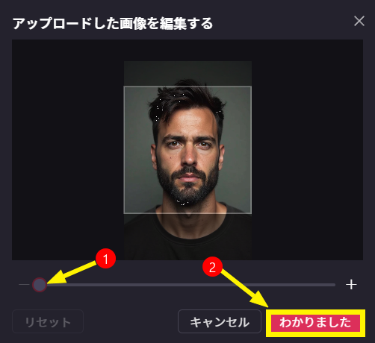Viewport: 375px width, 343px height.
Task: Click the crop box top-right corner
Action: click(x=251, y=86)
